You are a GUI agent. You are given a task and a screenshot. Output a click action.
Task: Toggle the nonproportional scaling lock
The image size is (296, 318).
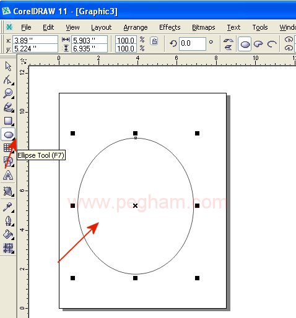(x=154, y=41)
